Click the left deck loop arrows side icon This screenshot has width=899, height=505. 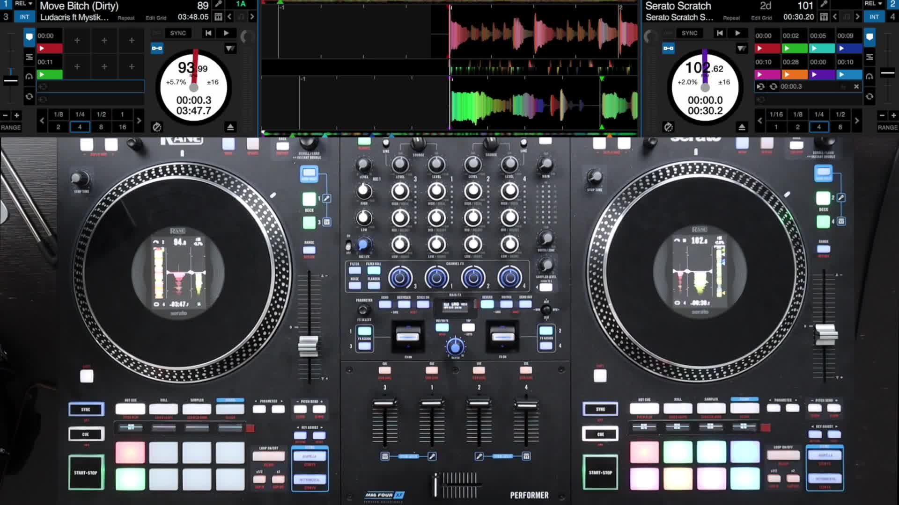tap(29, 96)
